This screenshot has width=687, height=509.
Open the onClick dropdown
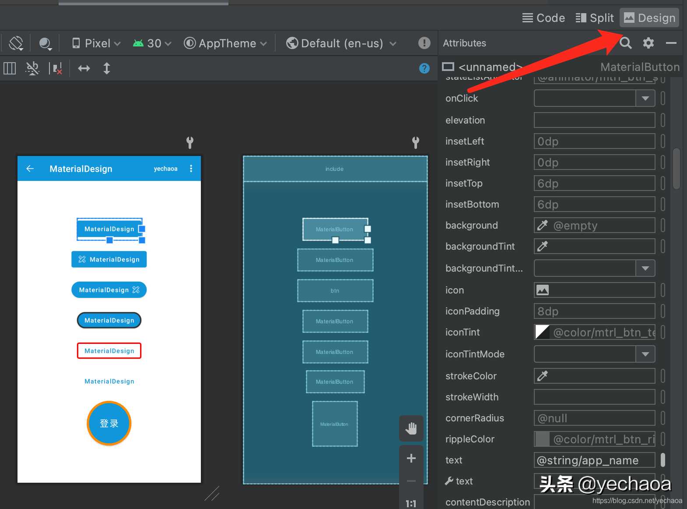[645, 99]
